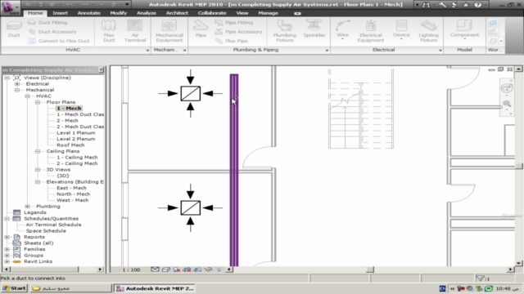Open the Revit application menu

click(10, 7)
